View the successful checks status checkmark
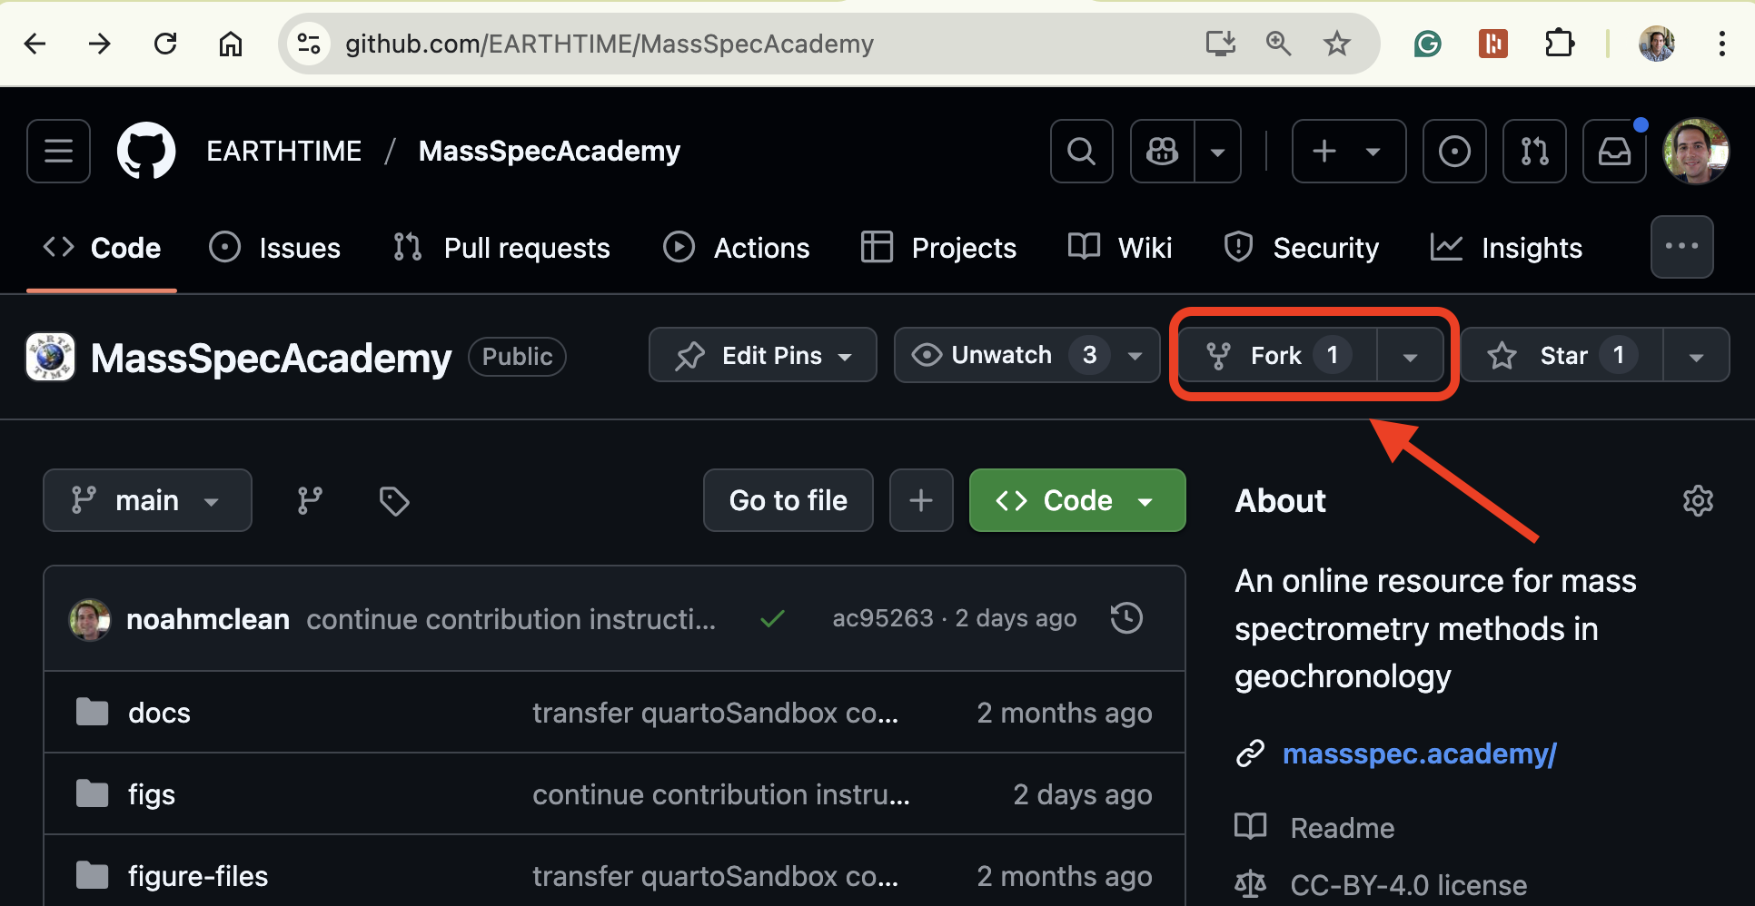This screenshot has width=1755, height=906. (772, 619)
